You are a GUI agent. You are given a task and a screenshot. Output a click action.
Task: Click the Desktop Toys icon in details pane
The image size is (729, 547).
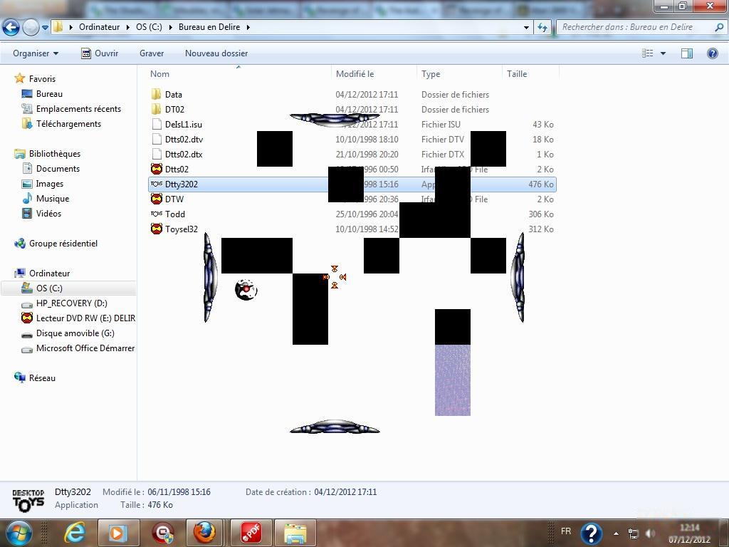(28, 500)
